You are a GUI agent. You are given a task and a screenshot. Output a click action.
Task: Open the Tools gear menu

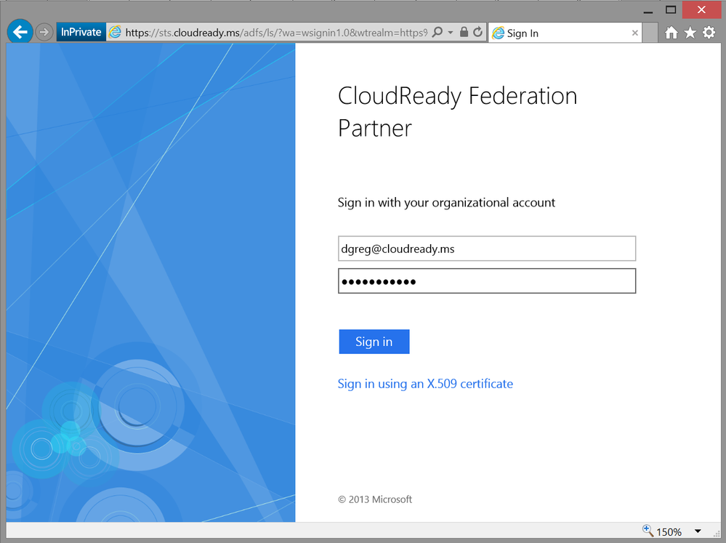(709, 33)
